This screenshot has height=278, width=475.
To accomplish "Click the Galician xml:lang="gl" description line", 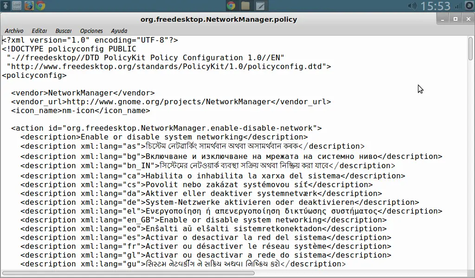I will click(x=206, y=255).
